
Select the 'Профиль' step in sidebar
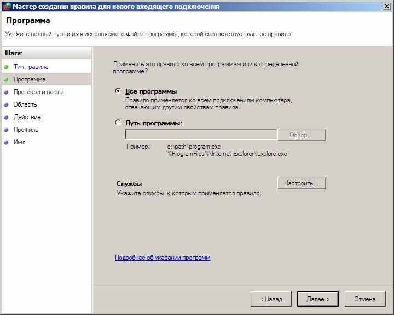26,130
